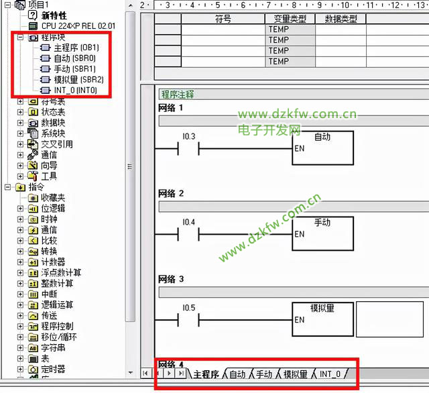This screenshot has width=429, height=393.
Task: Click the CPU 224XP REL 02.01 icon
Action: point(33,25)
